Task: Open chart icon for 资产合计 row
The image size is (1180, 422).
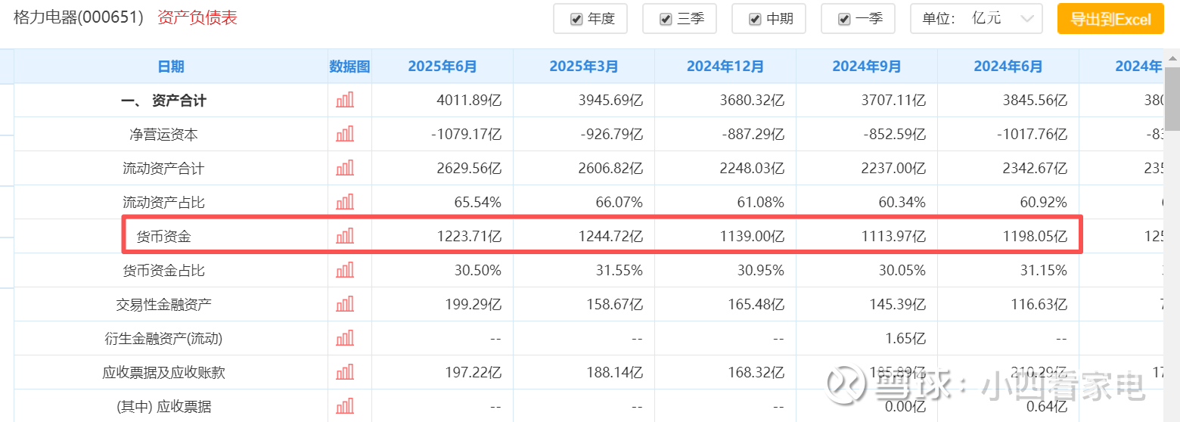Action: click(345, 100)
